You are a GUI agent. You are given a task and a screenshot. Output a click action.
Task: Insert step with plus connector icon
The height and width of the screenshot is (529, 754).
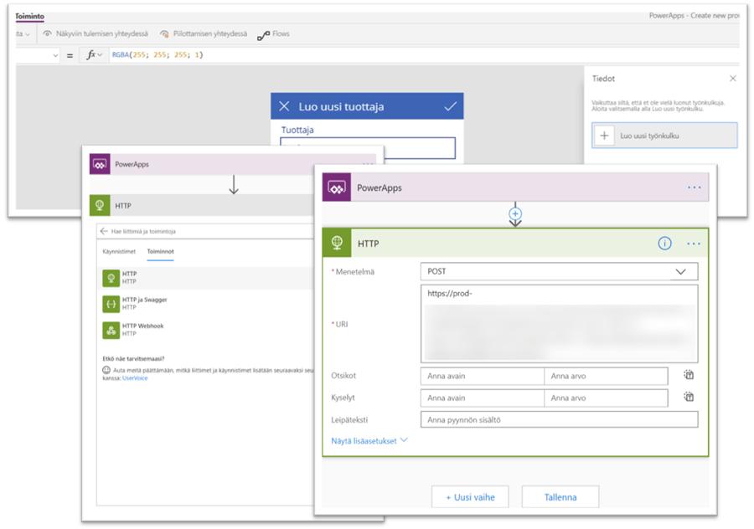(x=515, y=213)
